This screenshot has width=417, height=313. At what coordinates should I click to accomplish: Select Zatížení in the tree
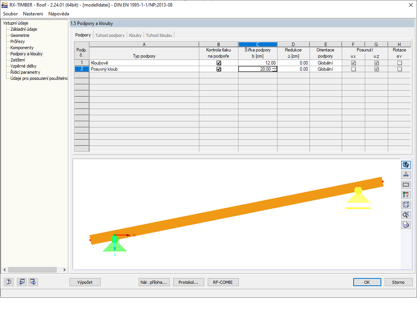pyautogui.click(x=18, y=60)
